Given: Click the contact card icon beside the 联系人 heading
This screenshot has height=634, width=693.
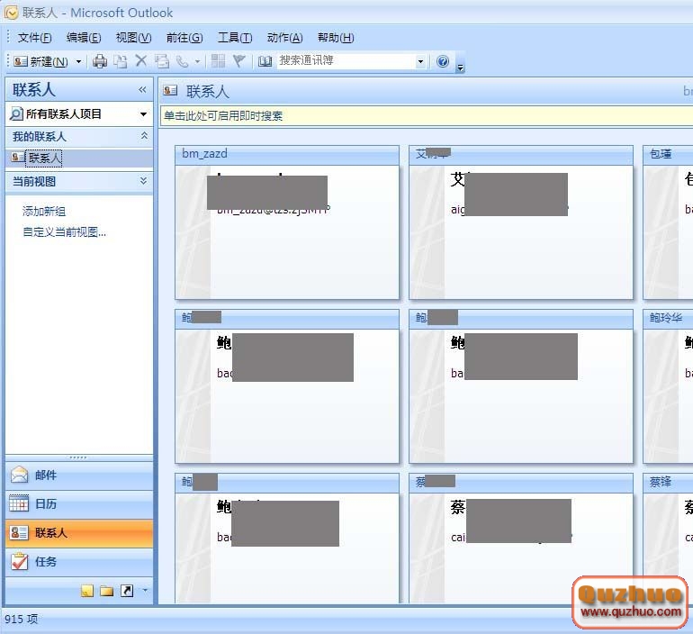Looking at the screenshot, I should point(170,91).
